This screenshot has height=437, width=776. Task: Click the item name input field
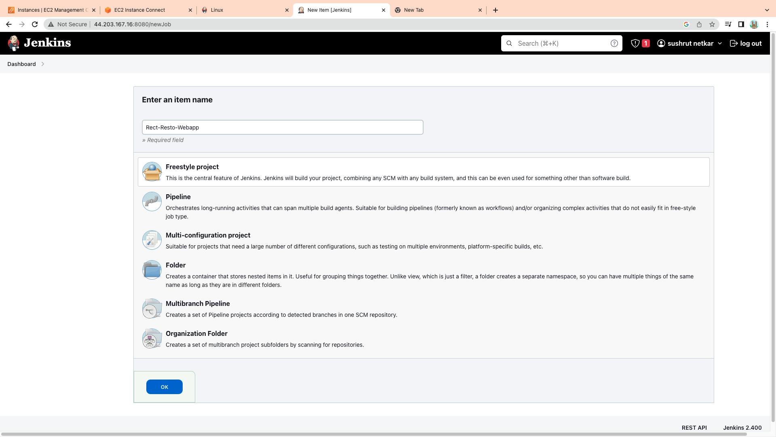coord(283,127)
